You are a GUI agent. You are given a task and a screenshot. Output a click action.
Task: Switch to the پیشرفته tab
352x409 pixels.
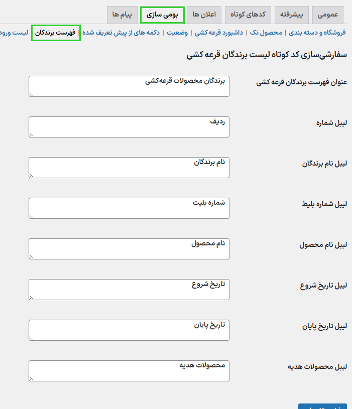coord(291,15)
